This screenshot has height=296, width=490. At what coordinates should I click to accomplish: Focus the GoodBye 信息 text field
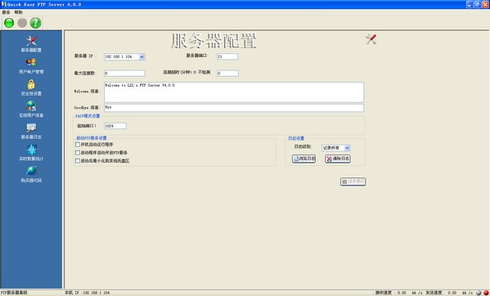click(x=234, y=108)
